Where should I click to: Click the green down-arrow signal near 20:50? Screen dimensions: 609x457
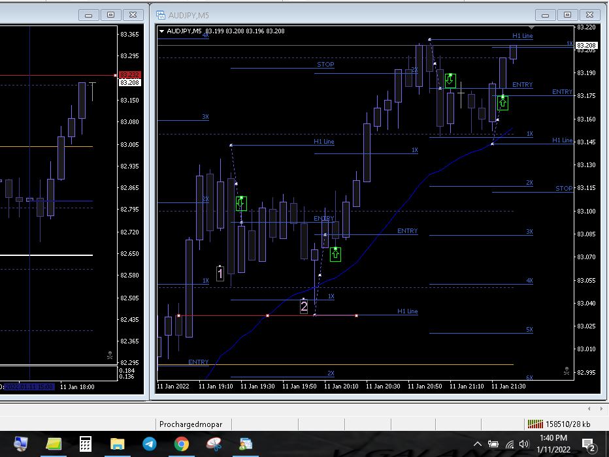(x=450, y=81)
